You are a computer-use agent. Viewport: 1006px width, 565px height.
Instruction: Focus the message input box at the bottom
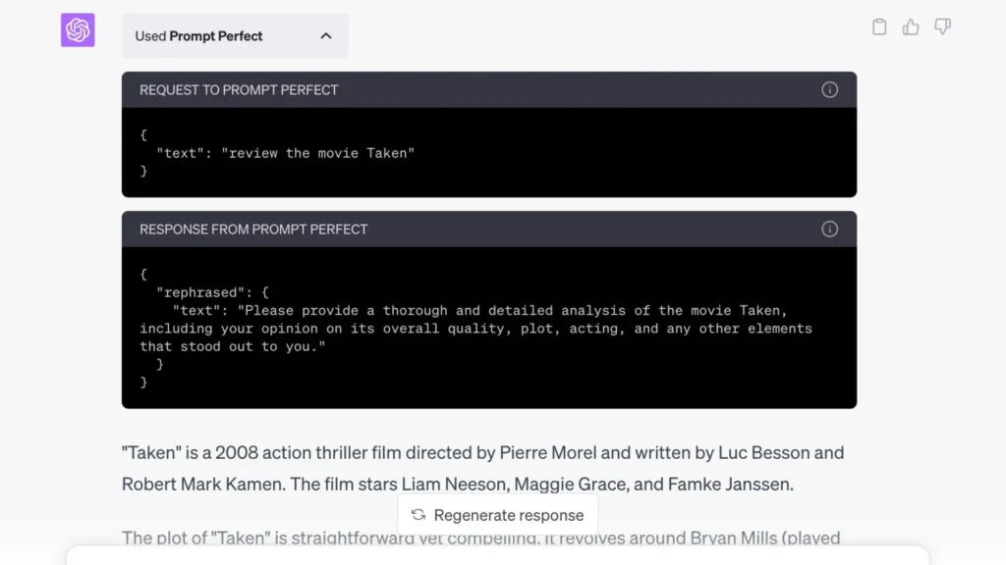point(497,556)
